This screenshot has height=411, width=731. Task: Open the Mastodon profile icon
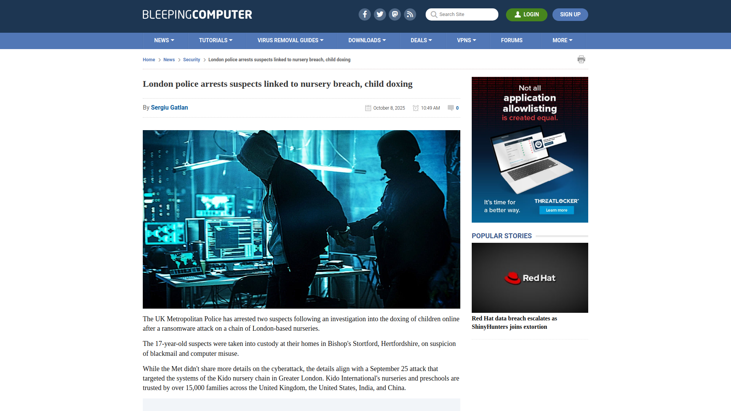pyautogui.click(x=395, y=14)
